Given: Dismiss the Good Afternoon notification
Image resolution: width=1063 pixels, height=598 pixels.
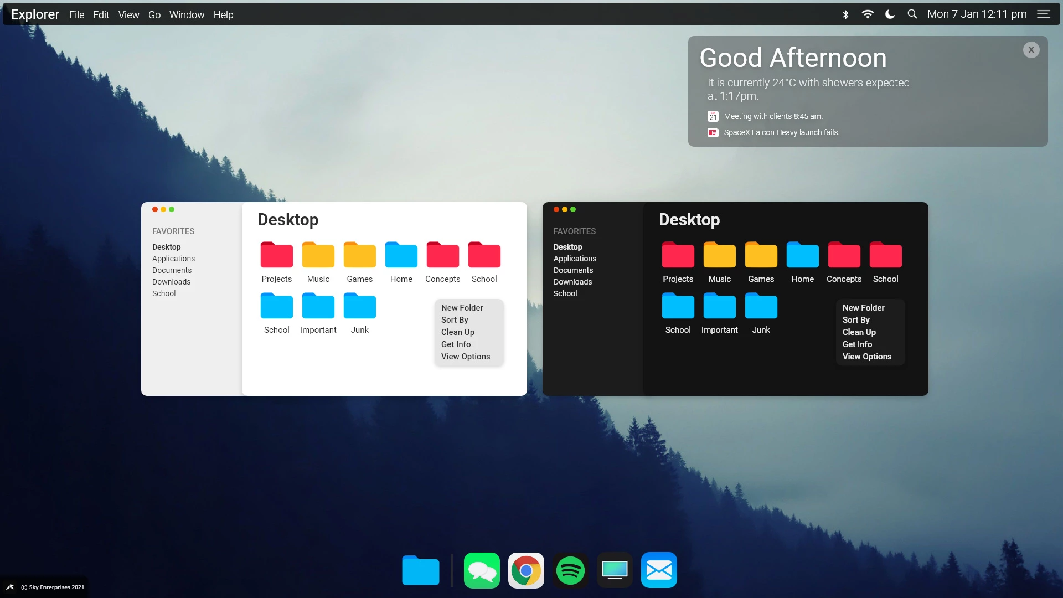Looking at the screenshot, I should coord(1031,50).
